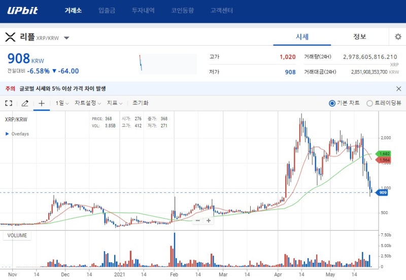Click the 908 low price value
Screen dimensions: 406x280
[x=290, y=72]
